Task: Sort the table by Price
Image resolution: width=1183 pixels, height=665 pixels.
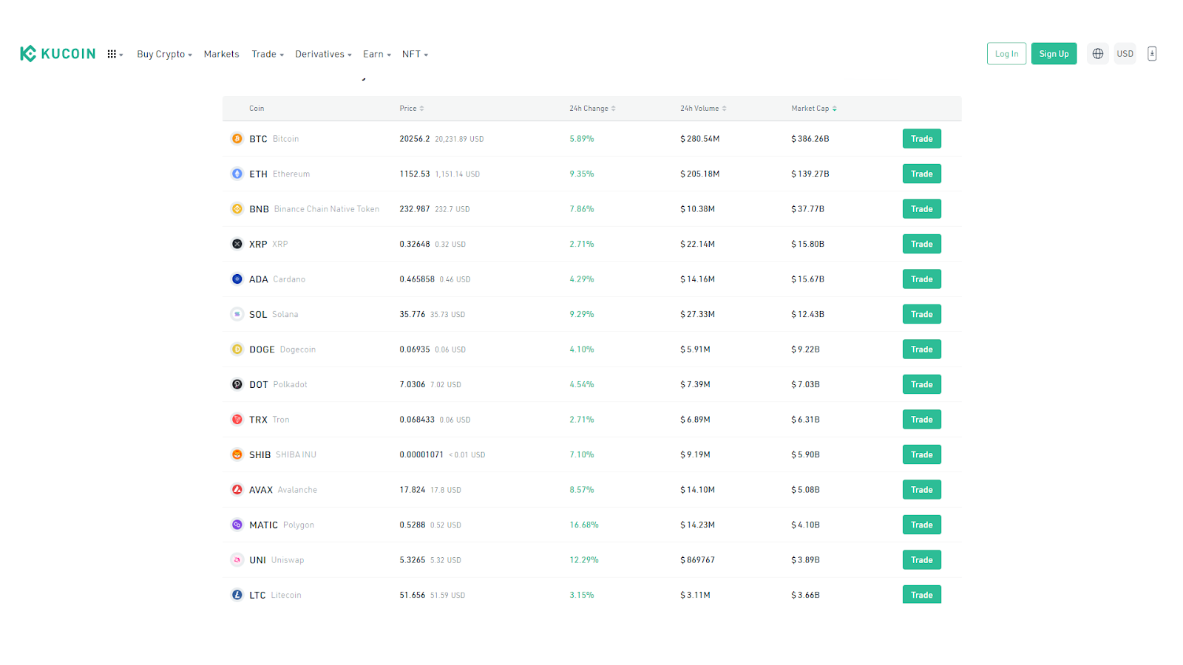Action: (x=412, y=109)
